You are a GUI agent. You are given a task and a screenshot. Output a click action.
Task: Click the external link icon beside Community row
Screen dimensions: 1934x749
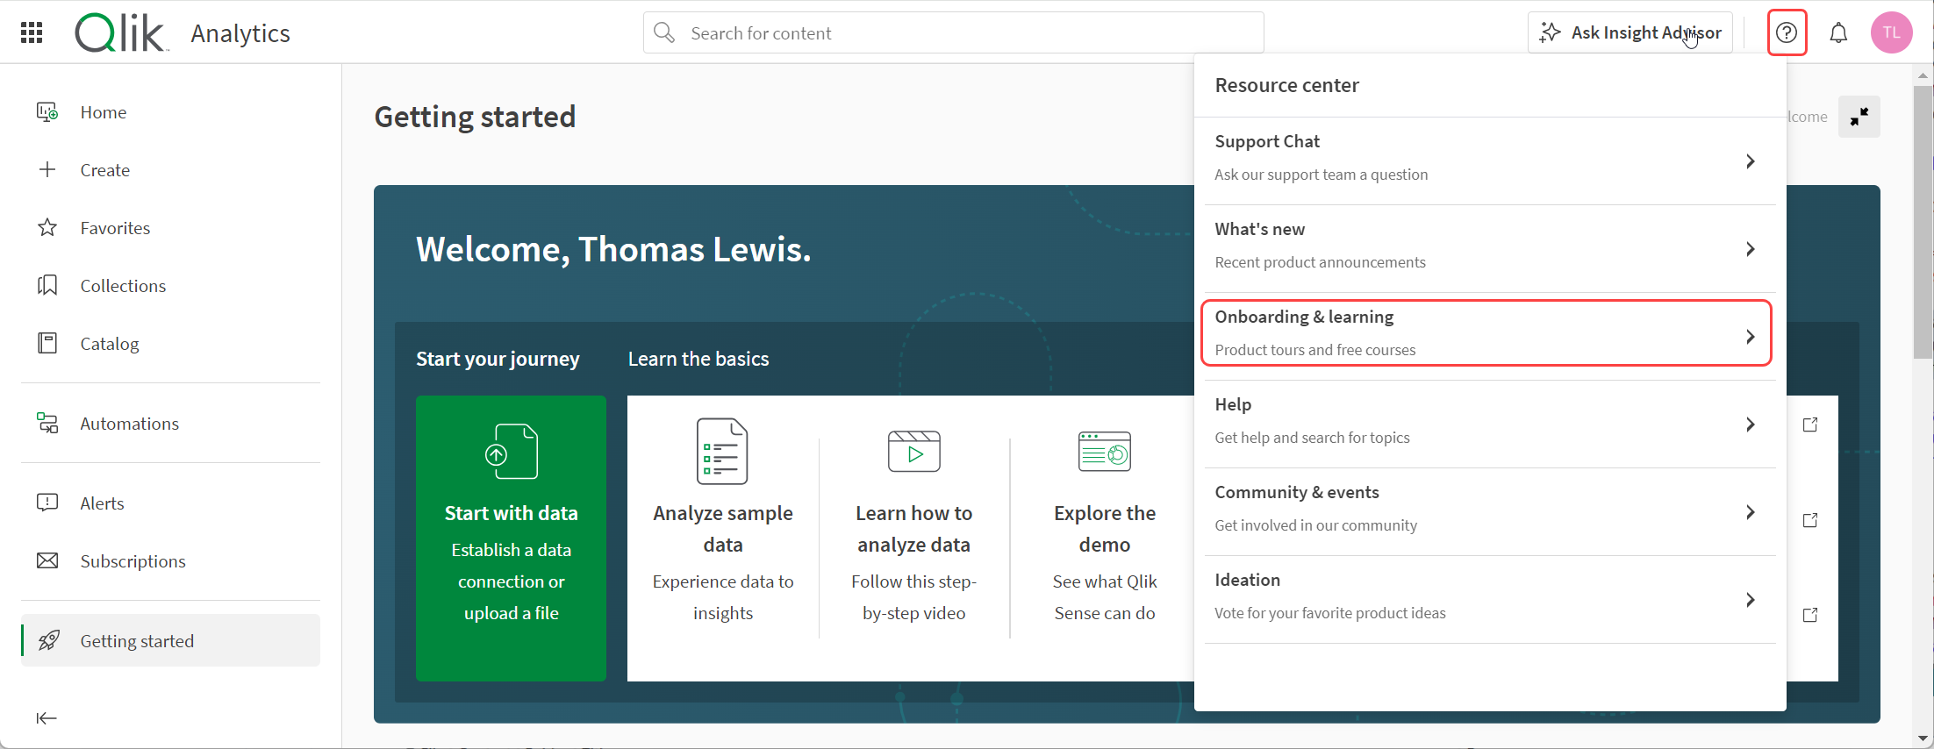pyautogui.click(x=1810, y=520)
